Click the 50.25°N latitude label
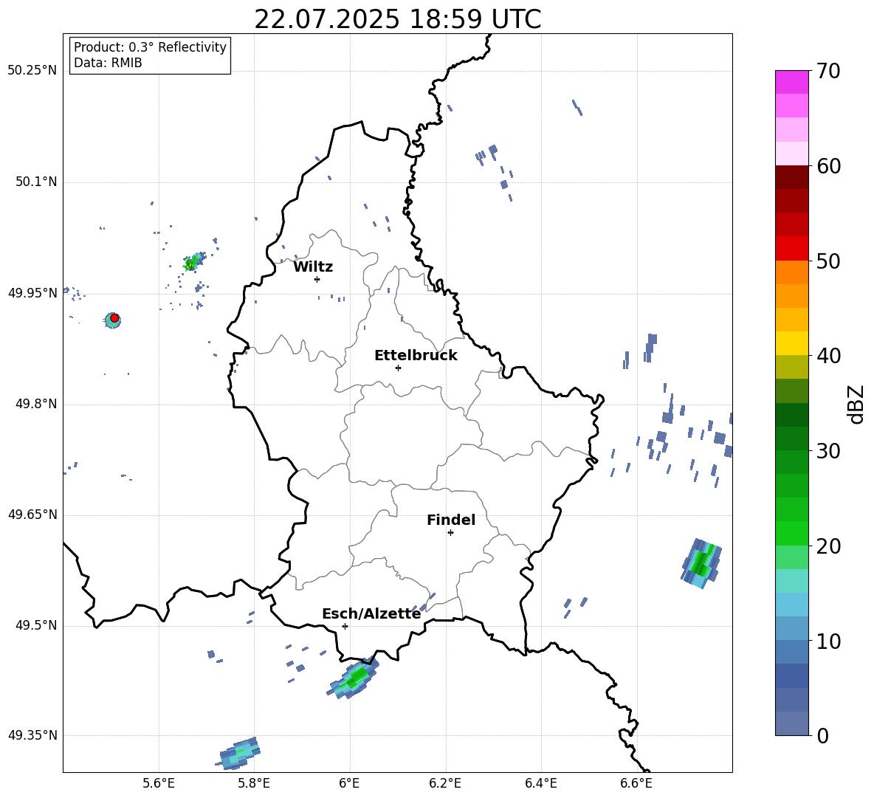This screenshot has height=798, width=874. (32, 71)
